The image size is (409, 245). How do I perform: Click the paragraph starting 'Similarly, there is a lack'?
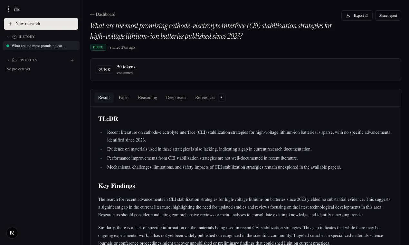pyautogui.click(x=241, y=236)
